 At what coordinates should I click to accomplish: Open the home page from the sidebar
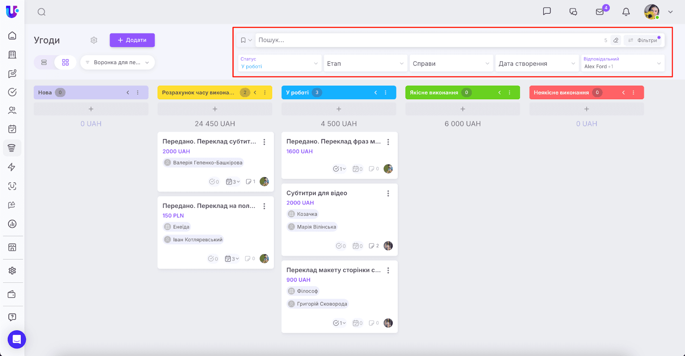pyautogui.click(x=12, y=36)
